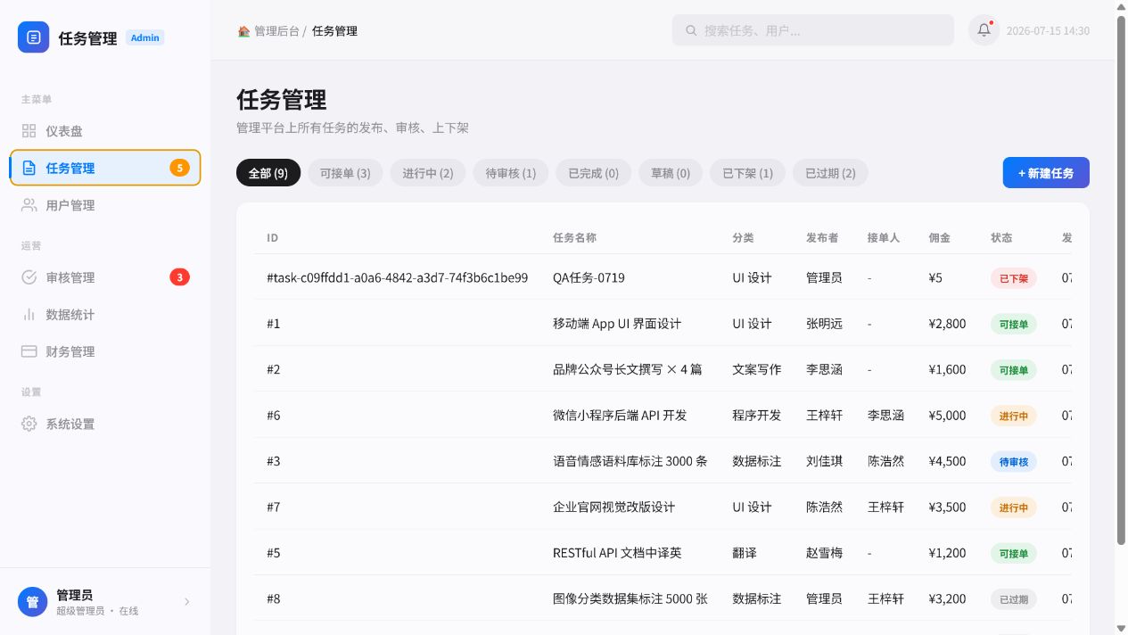Click the 已下架 status tag
1128x635 pixels.
click(1014, 278)
